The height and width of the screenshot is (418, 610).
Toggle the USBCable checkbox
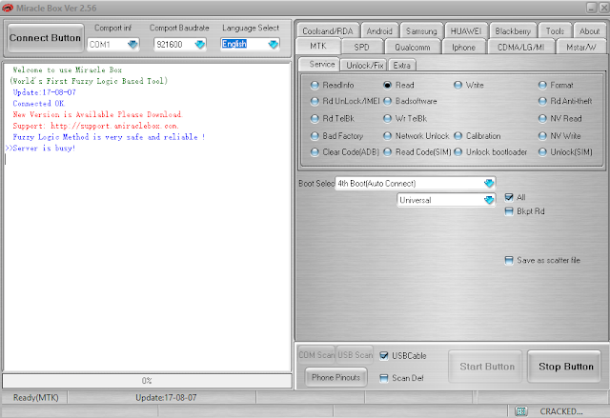pyautogui.click(x=384, y=355)
